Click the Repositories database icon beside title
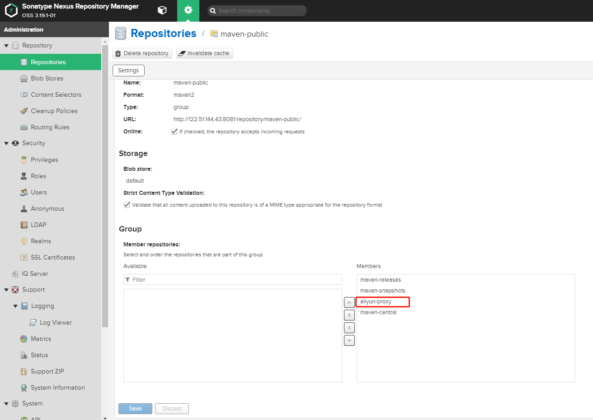This screenshot has width=593, height=420. coord(121,33)
